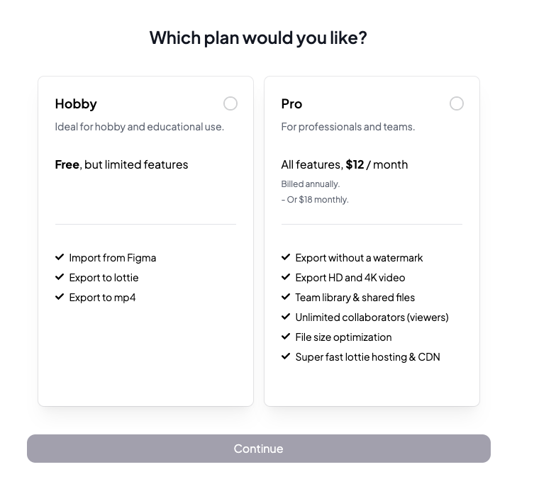Click the checkmark next to Export to lottie
The image size is (534, 501).
point(60,277)
